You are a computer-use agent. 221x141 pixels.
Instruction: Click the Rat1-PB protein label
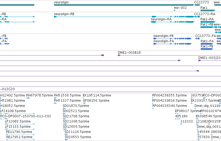207,46
